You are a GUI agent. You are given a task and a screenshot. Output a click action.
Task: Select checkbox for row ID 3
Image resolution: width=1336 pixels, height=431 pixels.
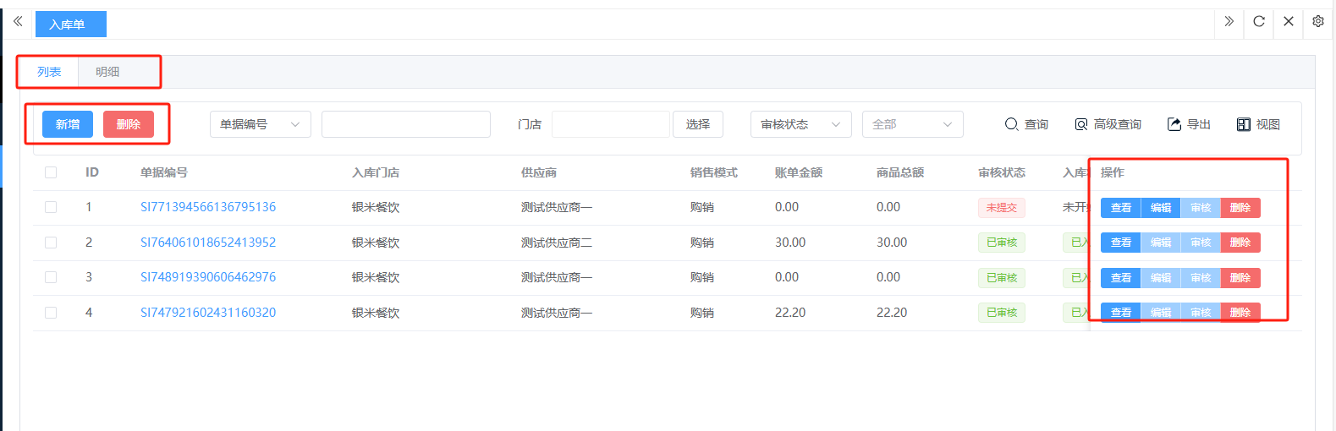pos(51,277)
